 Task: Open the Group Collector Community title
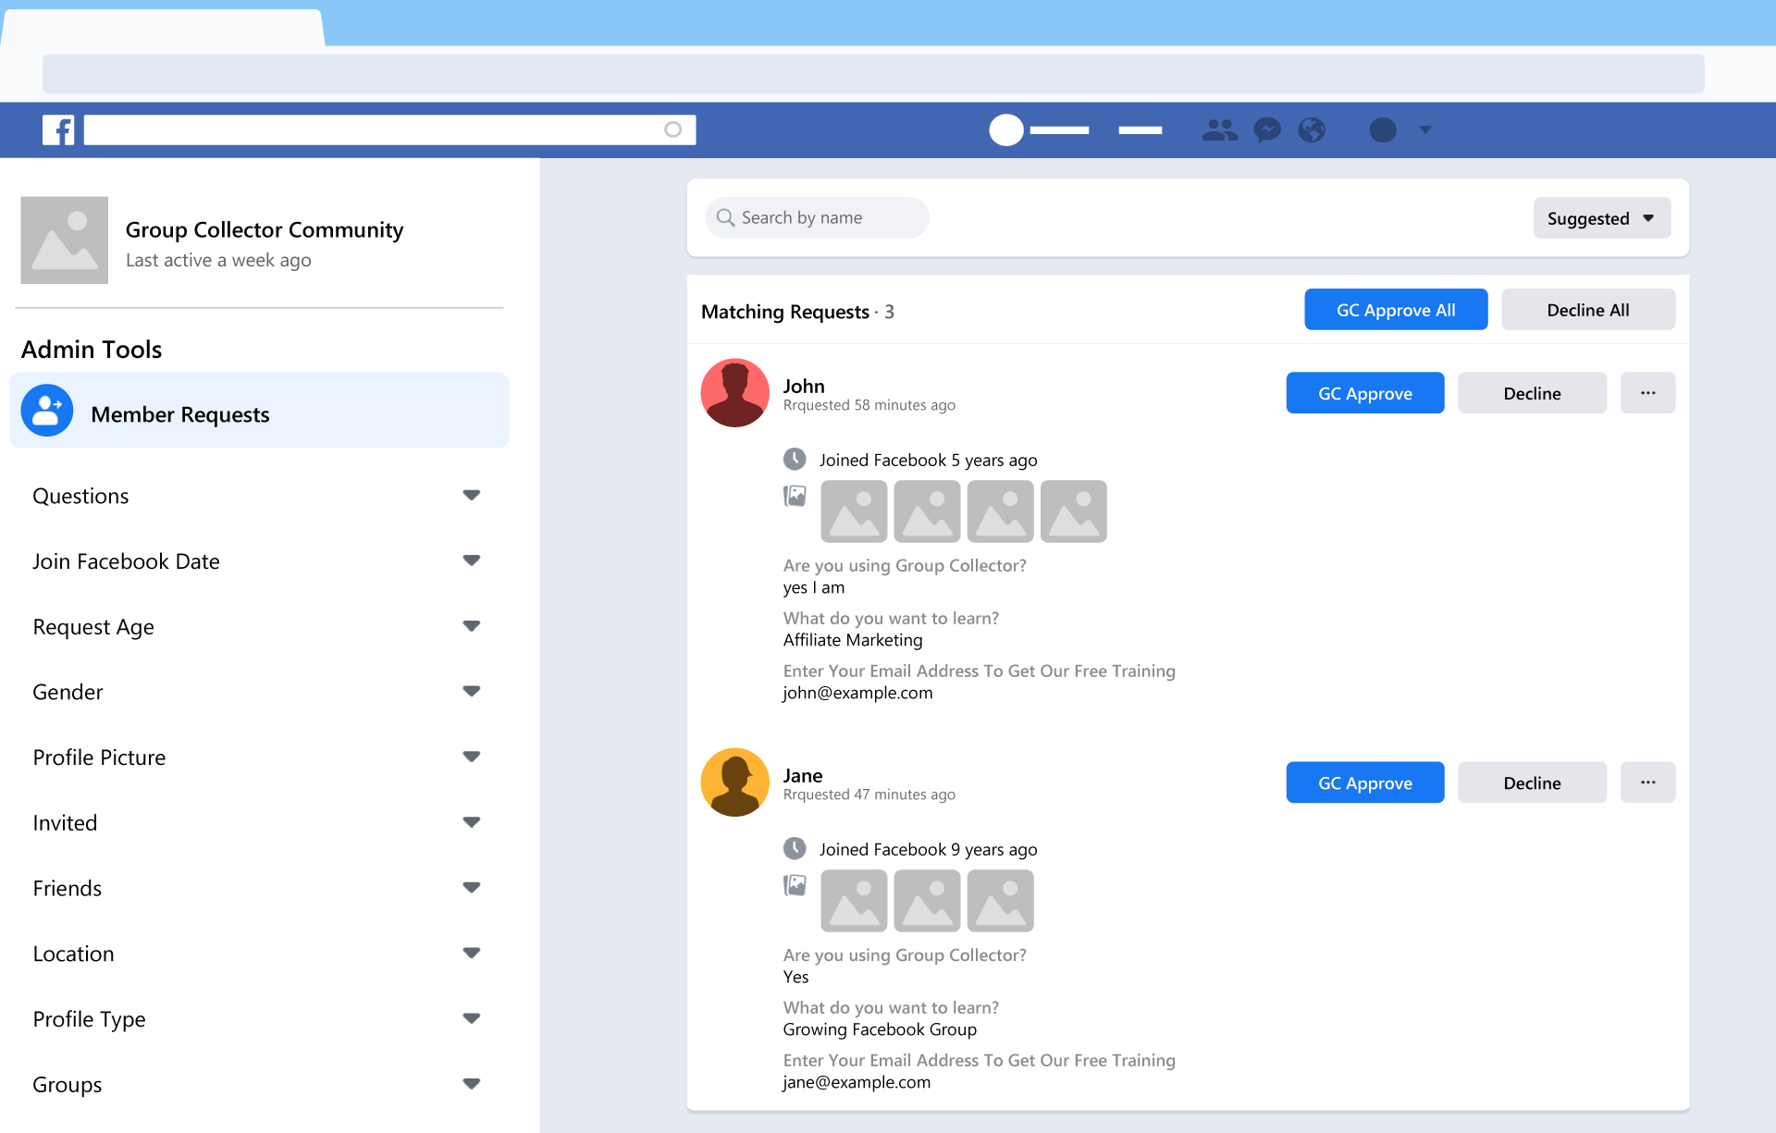(265, 229)
